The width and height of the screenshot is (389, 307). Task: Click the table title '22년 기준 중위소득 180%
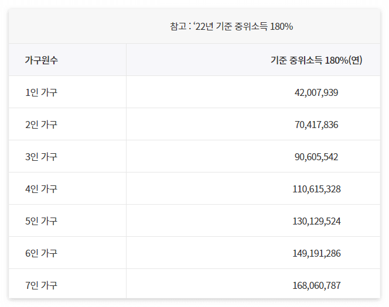(x=243, y=26)
